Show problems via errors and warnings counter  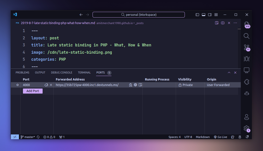pos(49,137)
